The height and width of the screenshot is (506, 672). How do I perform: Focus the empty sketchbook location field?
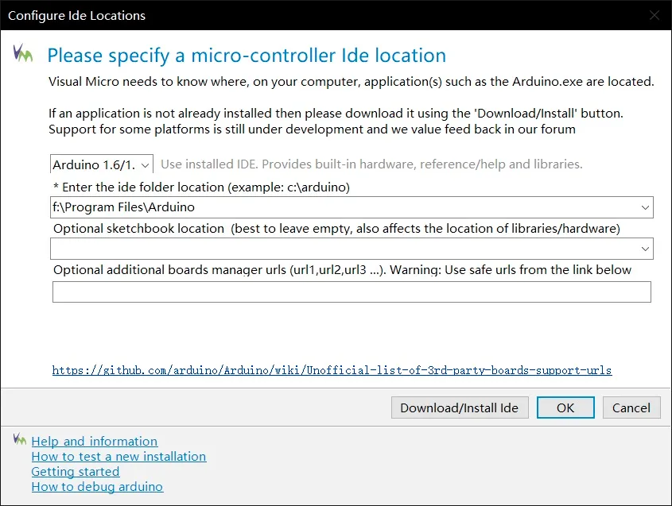(x=342, y=249)
